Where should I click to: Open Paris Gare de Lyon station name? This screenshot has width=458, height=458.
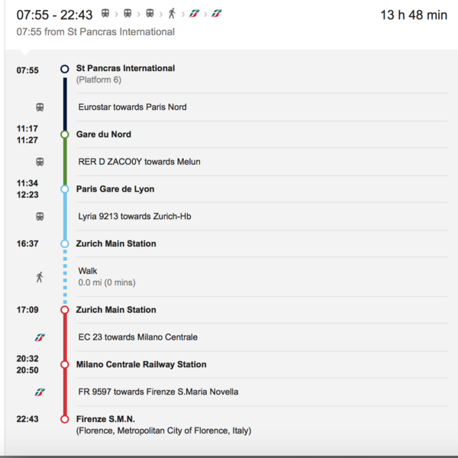[x=115, y=189]
